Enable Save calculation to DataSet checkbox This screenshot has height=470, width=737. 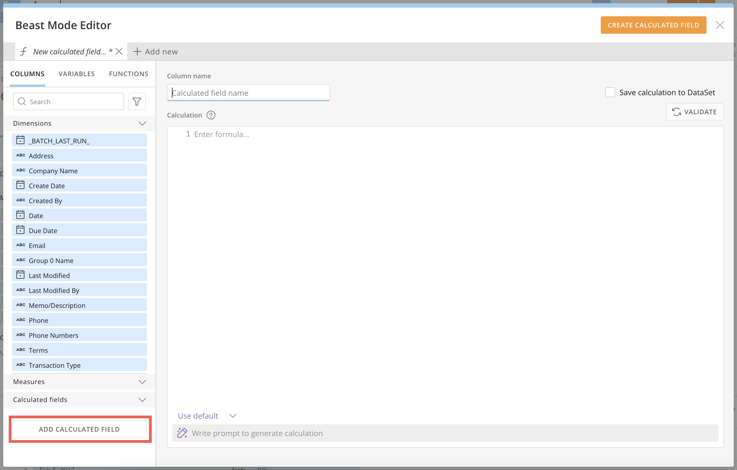pyautogui.click(x=610, y=92)
